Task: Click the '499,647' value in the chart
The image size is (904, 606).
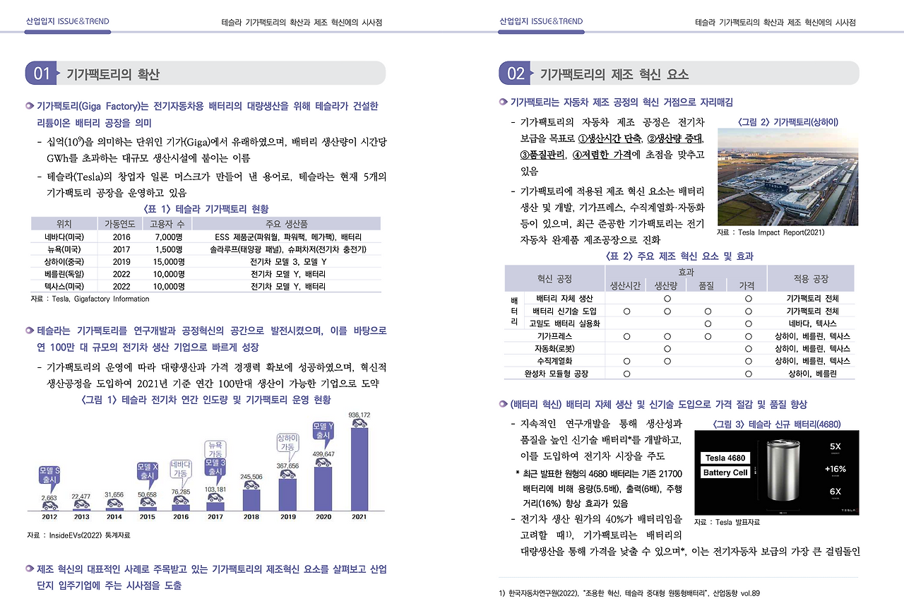Action: point(323,453)
